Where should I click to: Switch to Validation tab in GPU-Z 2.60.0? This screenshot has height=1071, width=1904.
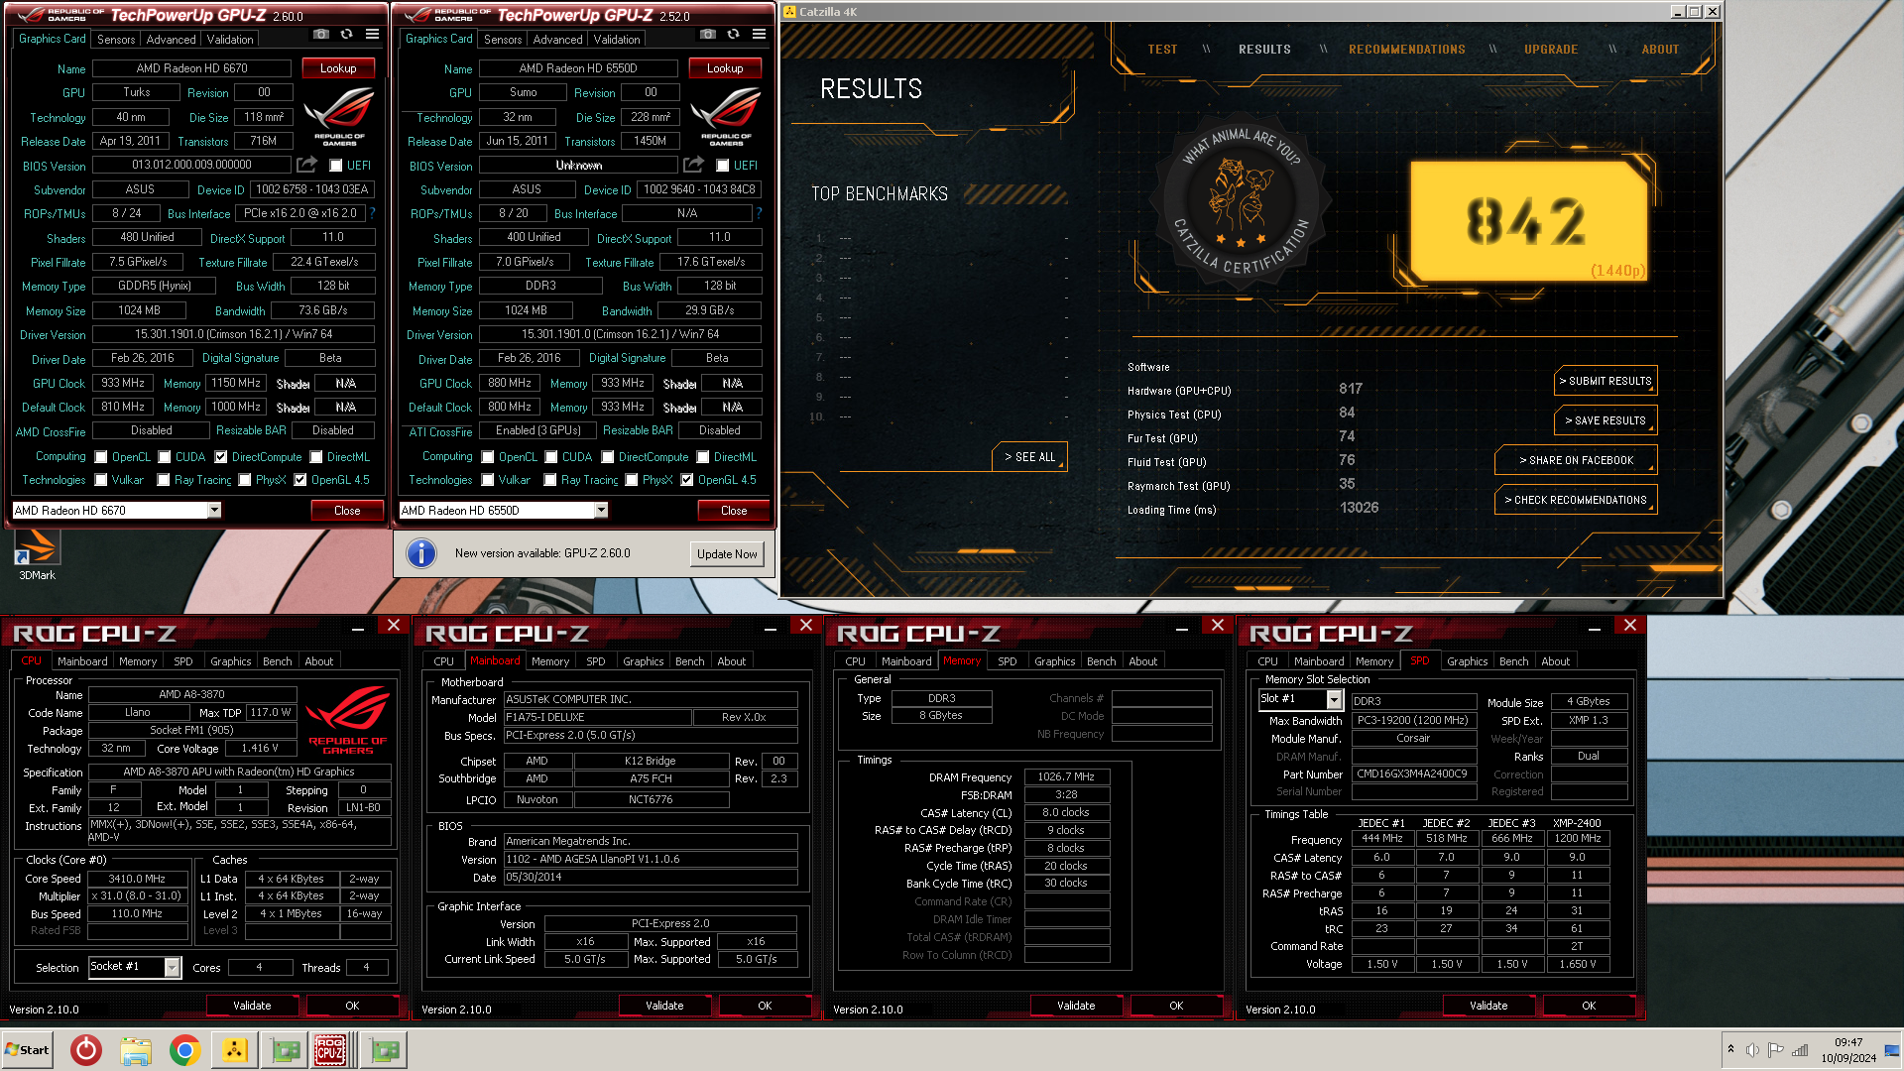(x=229, y=40)
